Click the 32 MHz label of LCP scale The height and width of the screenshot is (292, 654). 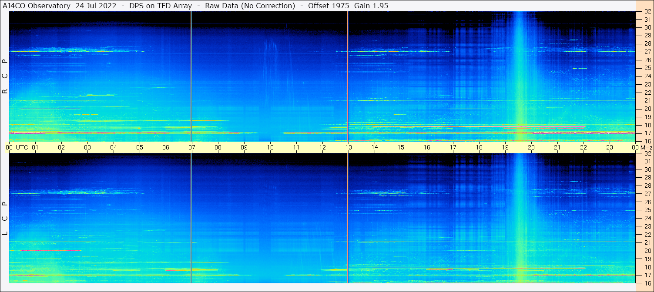pos(647,153)
